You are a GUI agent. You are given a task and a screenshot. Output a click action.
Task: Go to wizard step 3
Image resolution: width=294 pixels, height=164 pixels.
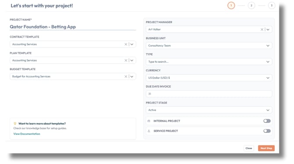[272, 5]
